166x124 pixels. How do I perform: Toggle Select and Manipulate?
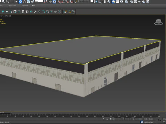tap(50, 2)
